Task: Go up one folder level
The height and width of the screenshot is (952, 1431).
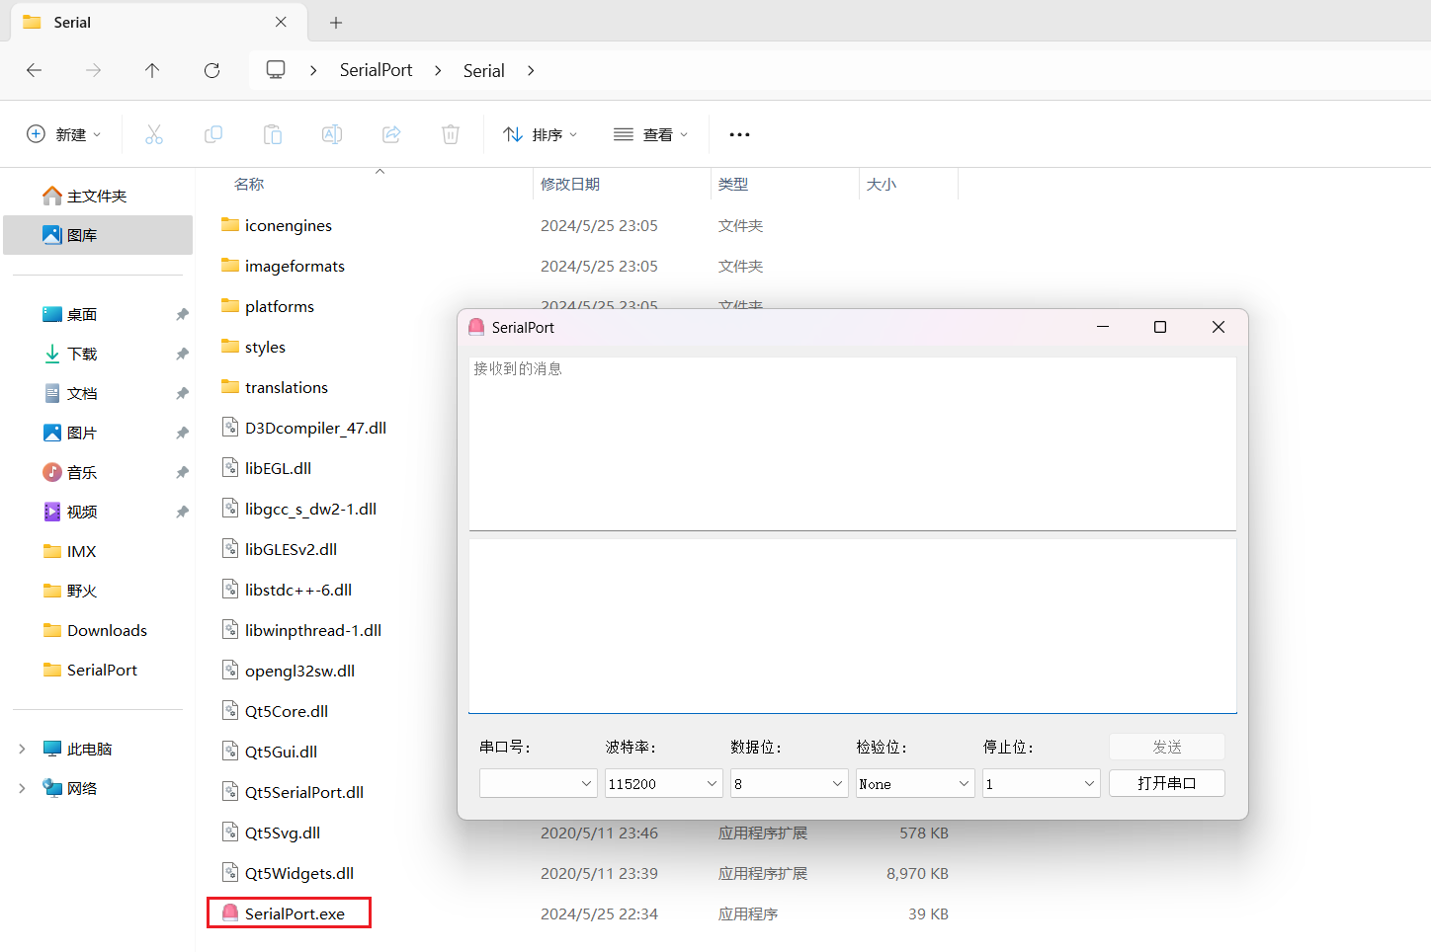Action: [x=152, y=70]
